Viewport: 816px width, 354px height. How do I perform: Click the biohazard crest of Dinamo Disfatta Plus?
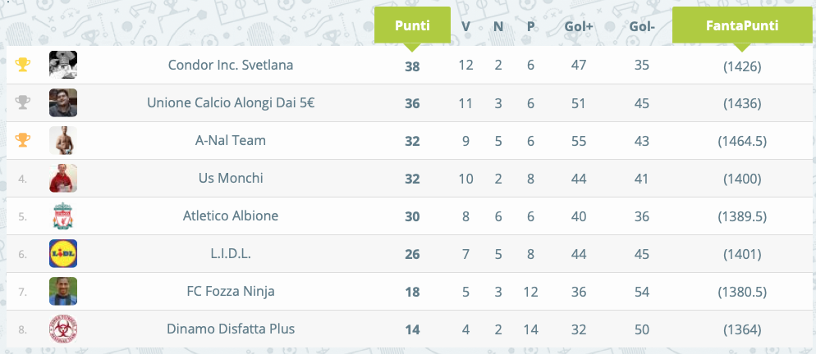click(x=63, y=329)
